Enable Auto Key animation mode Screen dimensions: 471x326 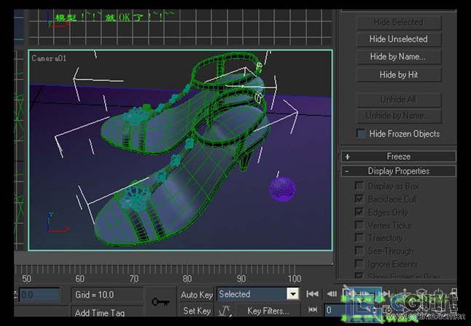196,295
